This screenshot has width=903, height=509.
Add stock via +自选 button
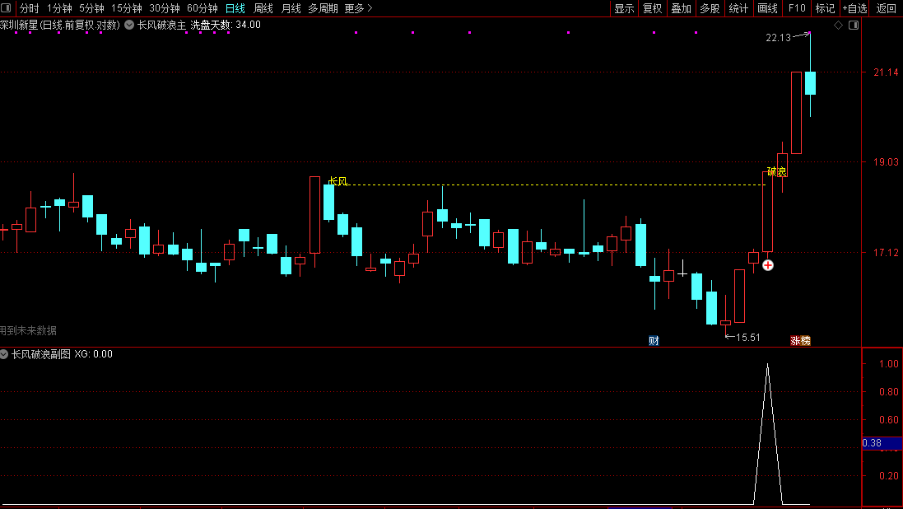click(x=854, y=8)
